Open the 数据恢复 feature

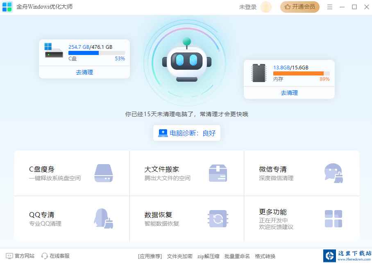pos(187,219)
